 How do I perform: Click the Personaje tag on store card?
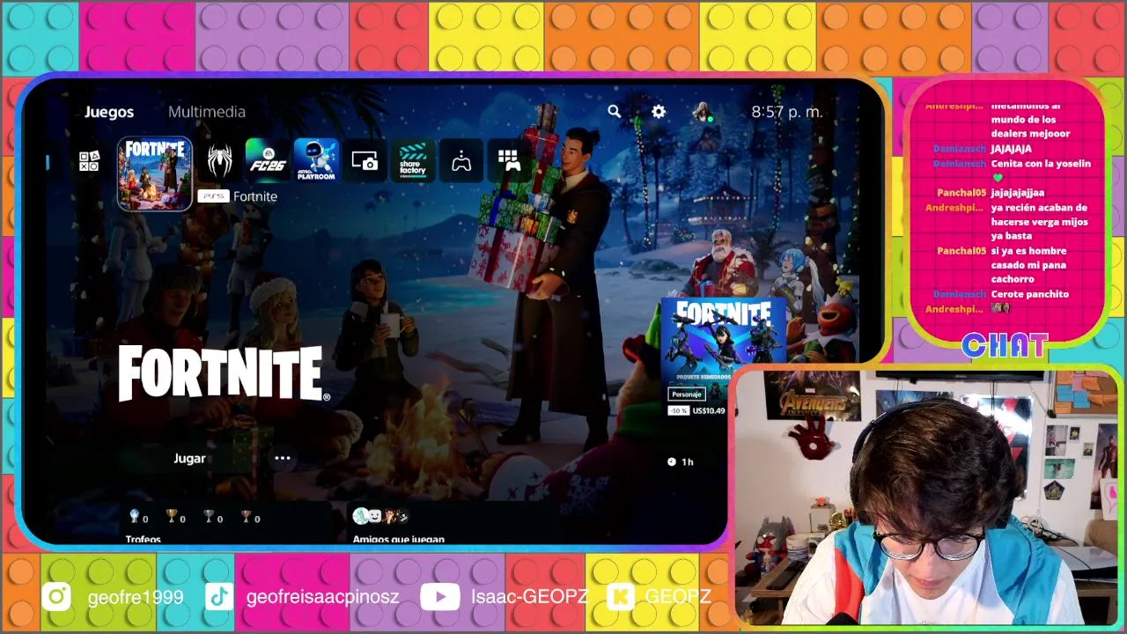coord(687,394)
